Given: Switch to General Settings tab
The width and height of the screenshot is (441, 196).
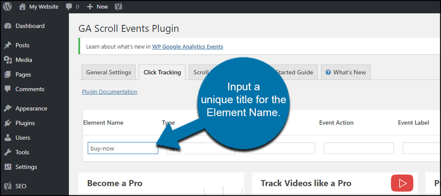Looking at the screenshot, I should (109, 72).
